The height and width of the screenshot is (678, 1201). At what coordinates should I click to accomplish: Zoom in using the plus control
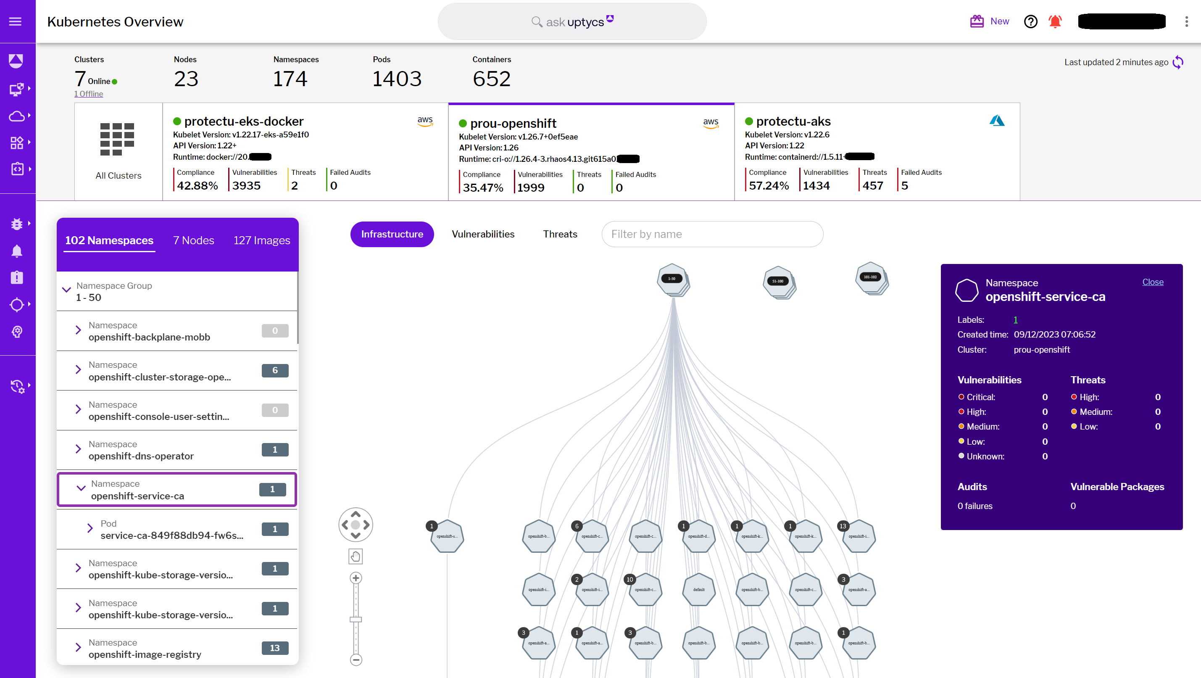(x=355, y=578)
